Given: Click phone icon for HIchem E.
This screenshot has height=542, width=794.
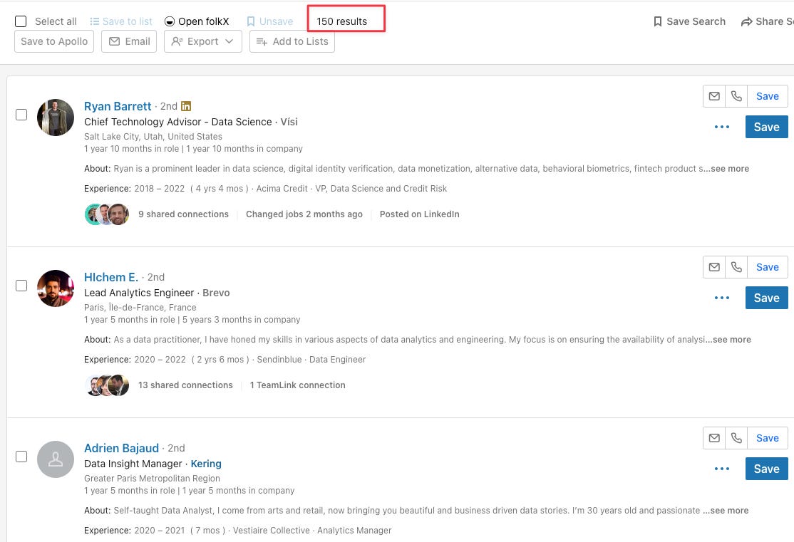Looking at the screenshot, I should click(736, 267).
